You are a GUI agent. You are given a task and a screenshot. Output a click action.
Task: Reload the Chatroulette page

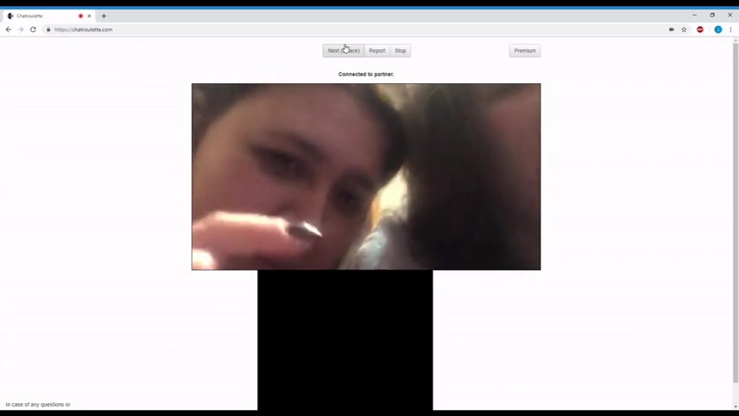pos(33,29)
